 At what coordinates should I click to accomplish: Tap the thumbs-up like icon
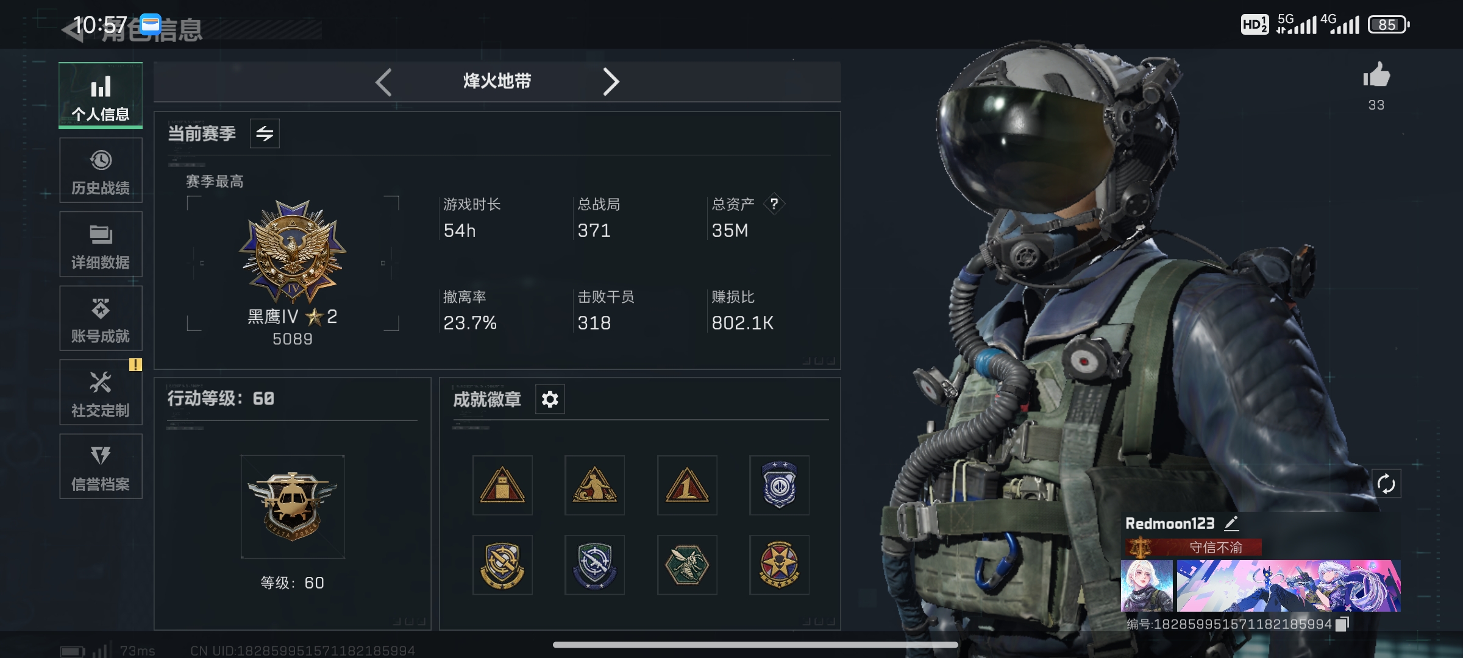tap(1376, 76)
